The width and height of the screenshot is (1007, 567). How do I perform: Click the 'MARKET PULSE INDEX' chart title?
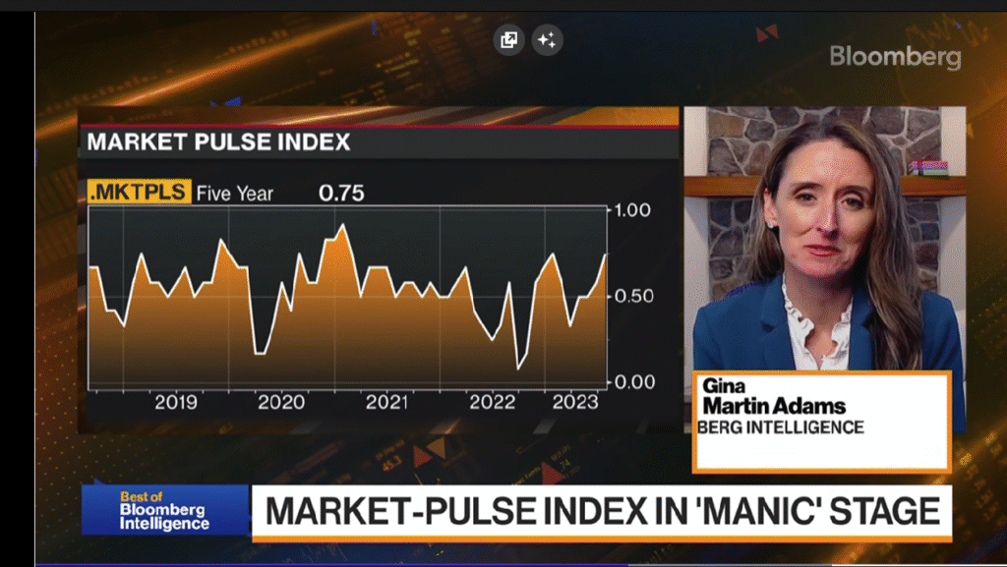pyautogui.click(x=218, y=142)
